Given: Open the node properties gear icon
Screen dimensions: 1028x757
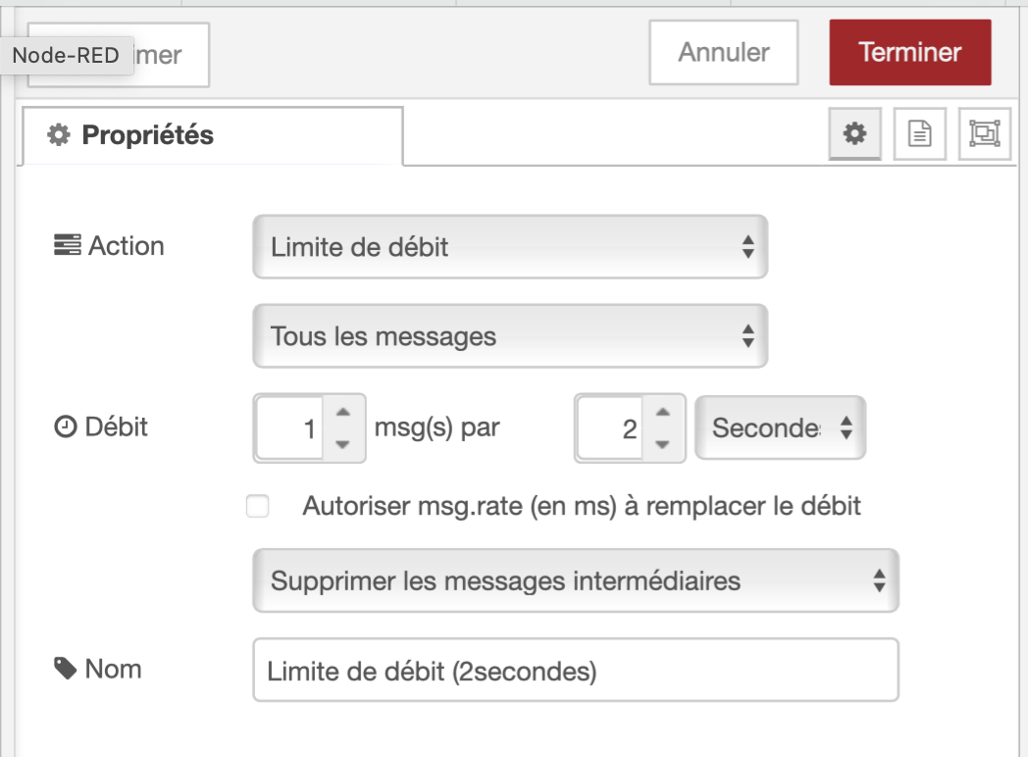Looking at the screenshot, I should coord(855,134).
